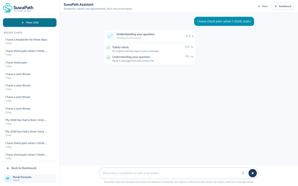This screenshot has height=186, width=298.
Task: Click the '516 ms' timing value
Action: [x=189, y=47]
